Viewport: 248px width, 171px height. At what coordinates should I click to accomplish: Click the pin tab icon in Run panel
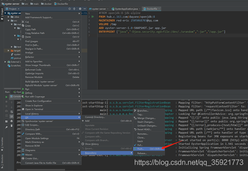pos(6,127)
